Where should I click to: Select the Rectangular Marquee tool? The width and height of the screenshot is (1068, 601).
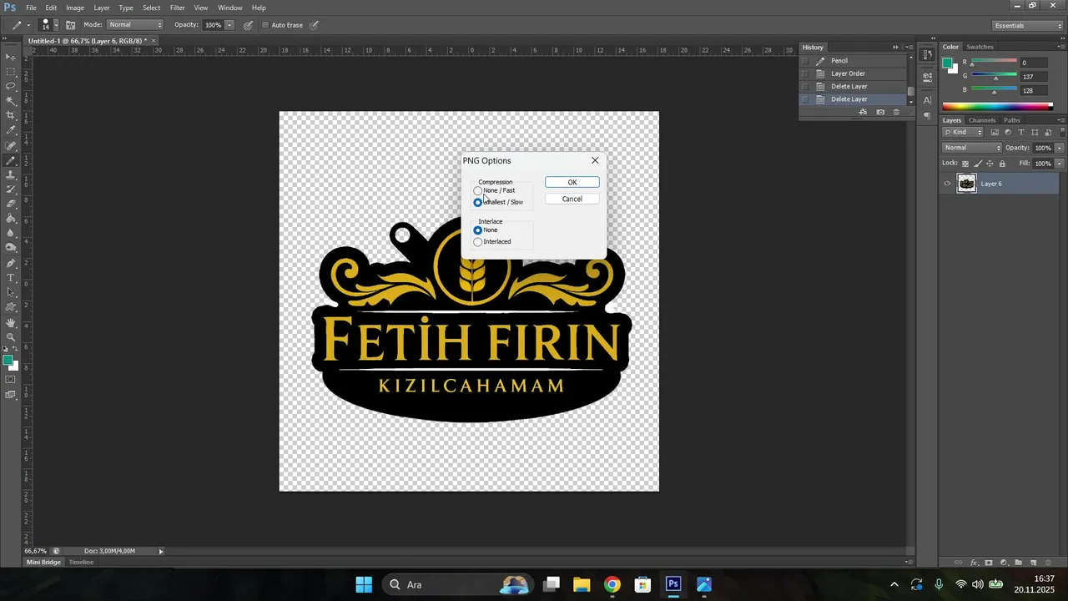coord(11,71)
